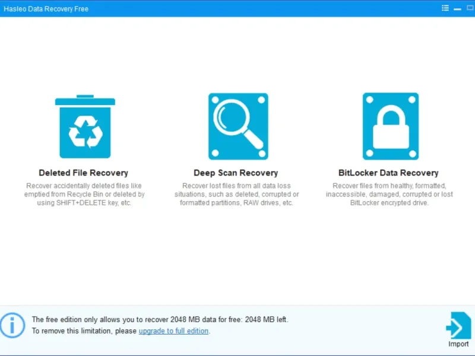This screenshot has width=475, height=356.
Task: Open the menu list icon in title bar
Action: pyautogui.click(x=445, y=8)
